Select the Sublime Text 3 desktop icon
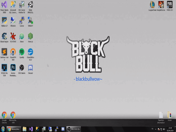This screenshot has height=132, width=176. tap(4, 55)
